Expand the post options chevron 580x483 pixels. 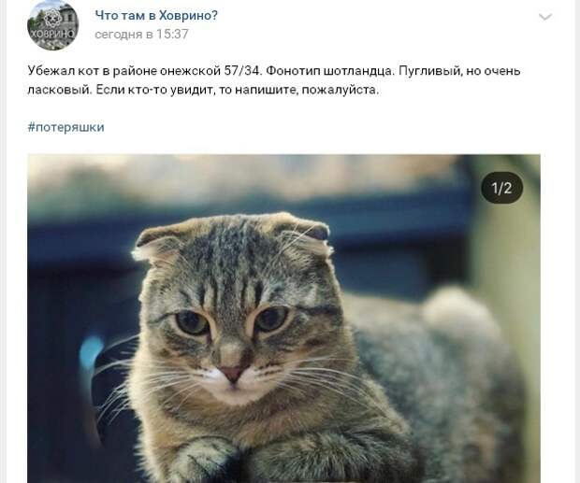pos(545,17)
